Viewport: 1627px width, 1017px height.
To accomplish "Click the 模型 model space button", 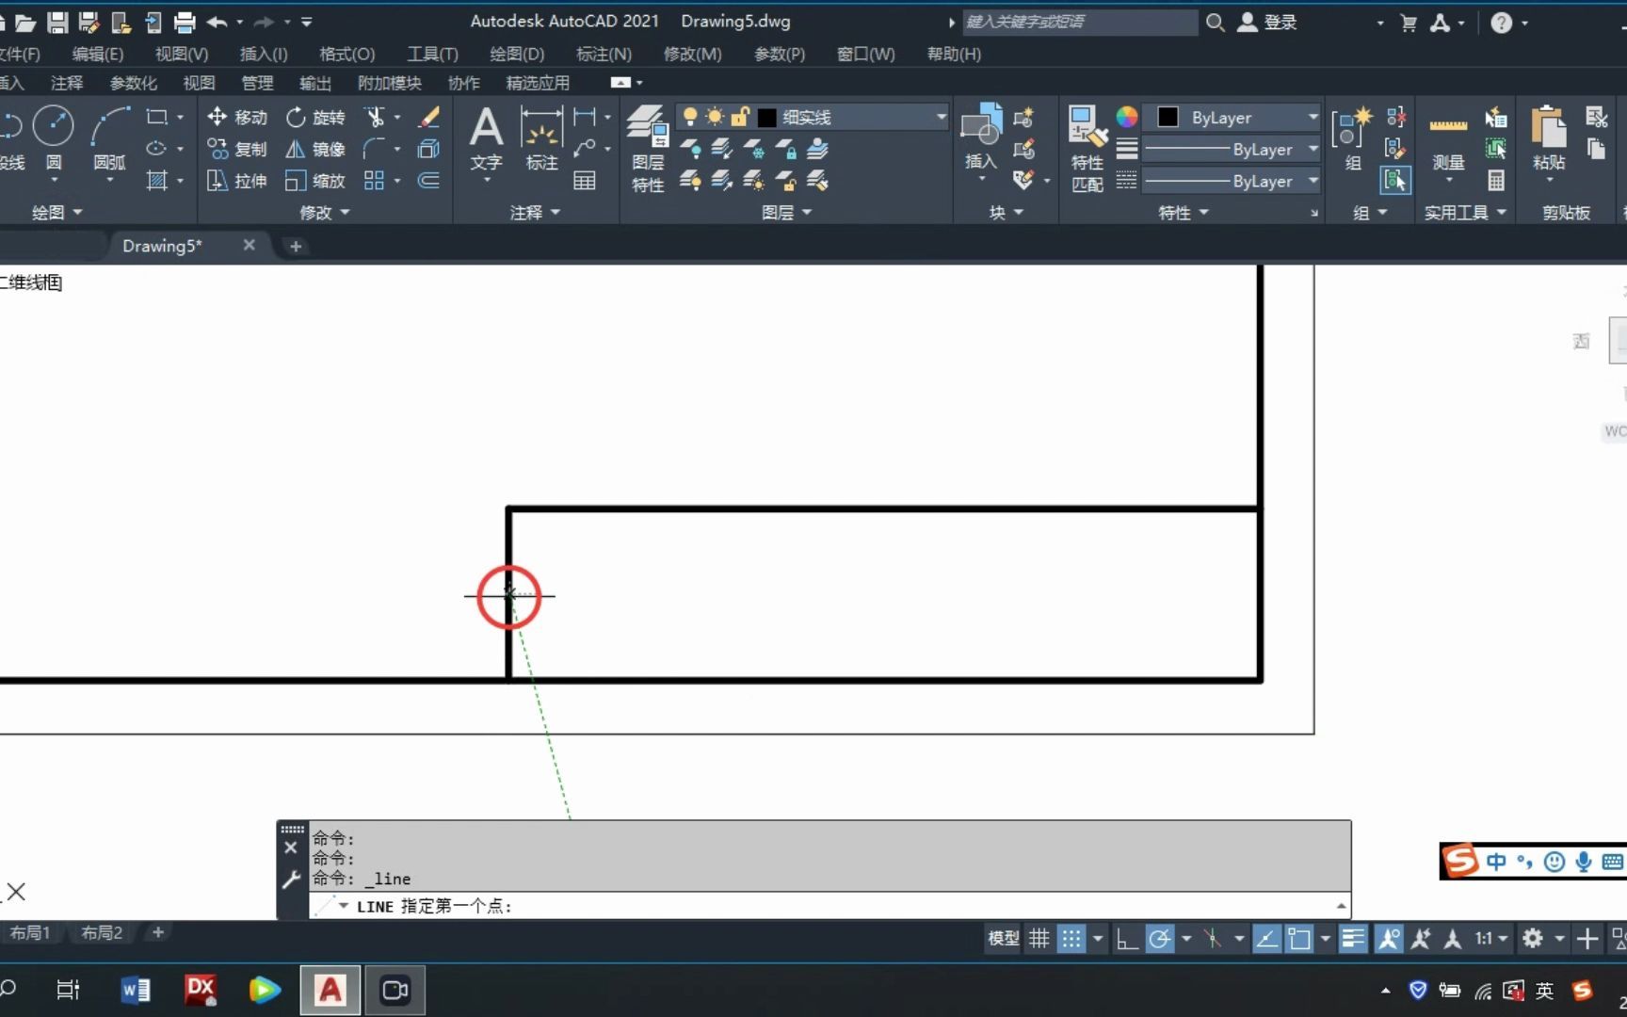I will [1003, 939].
